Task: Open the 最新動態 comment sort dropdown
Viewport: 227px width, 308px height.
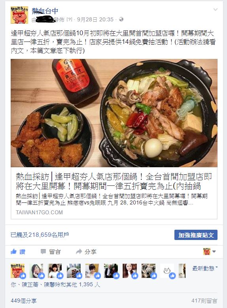Action: pos(205,268)
